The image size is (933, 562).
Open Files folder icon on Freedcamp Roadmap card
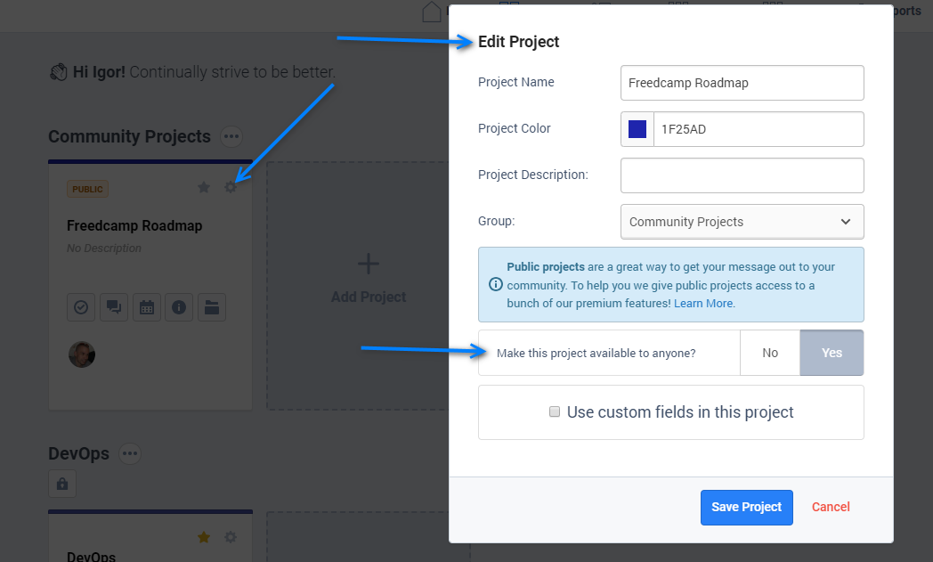point(212,307)
